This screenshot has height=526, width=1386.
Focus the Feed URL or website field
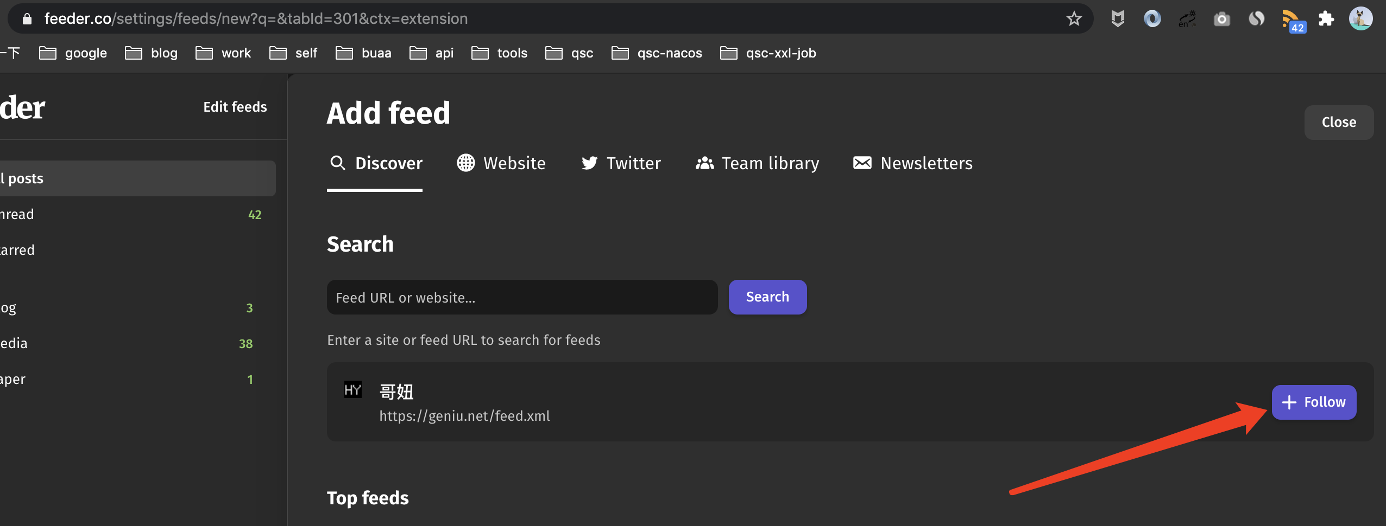coord(522,297)
